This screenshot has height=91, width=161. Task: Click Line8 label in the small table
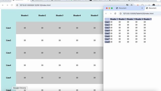(x=107, y=42)
